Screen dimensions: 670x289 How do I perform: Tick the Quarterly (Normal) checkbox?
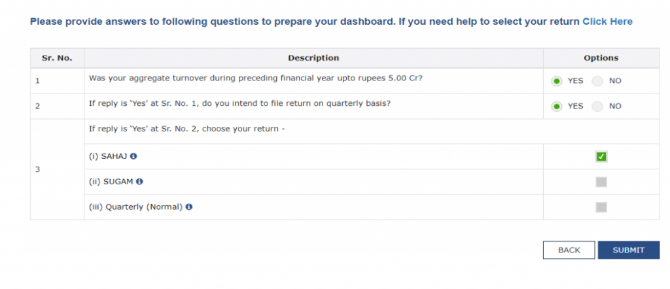[x=601, y=207]
